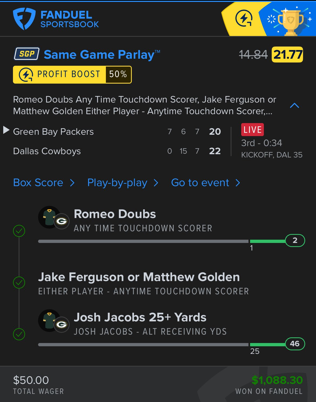The height and width of the screenshot is (402, 316).
Task: Tap the FanDuel shield logo
Action: [24, 18]
